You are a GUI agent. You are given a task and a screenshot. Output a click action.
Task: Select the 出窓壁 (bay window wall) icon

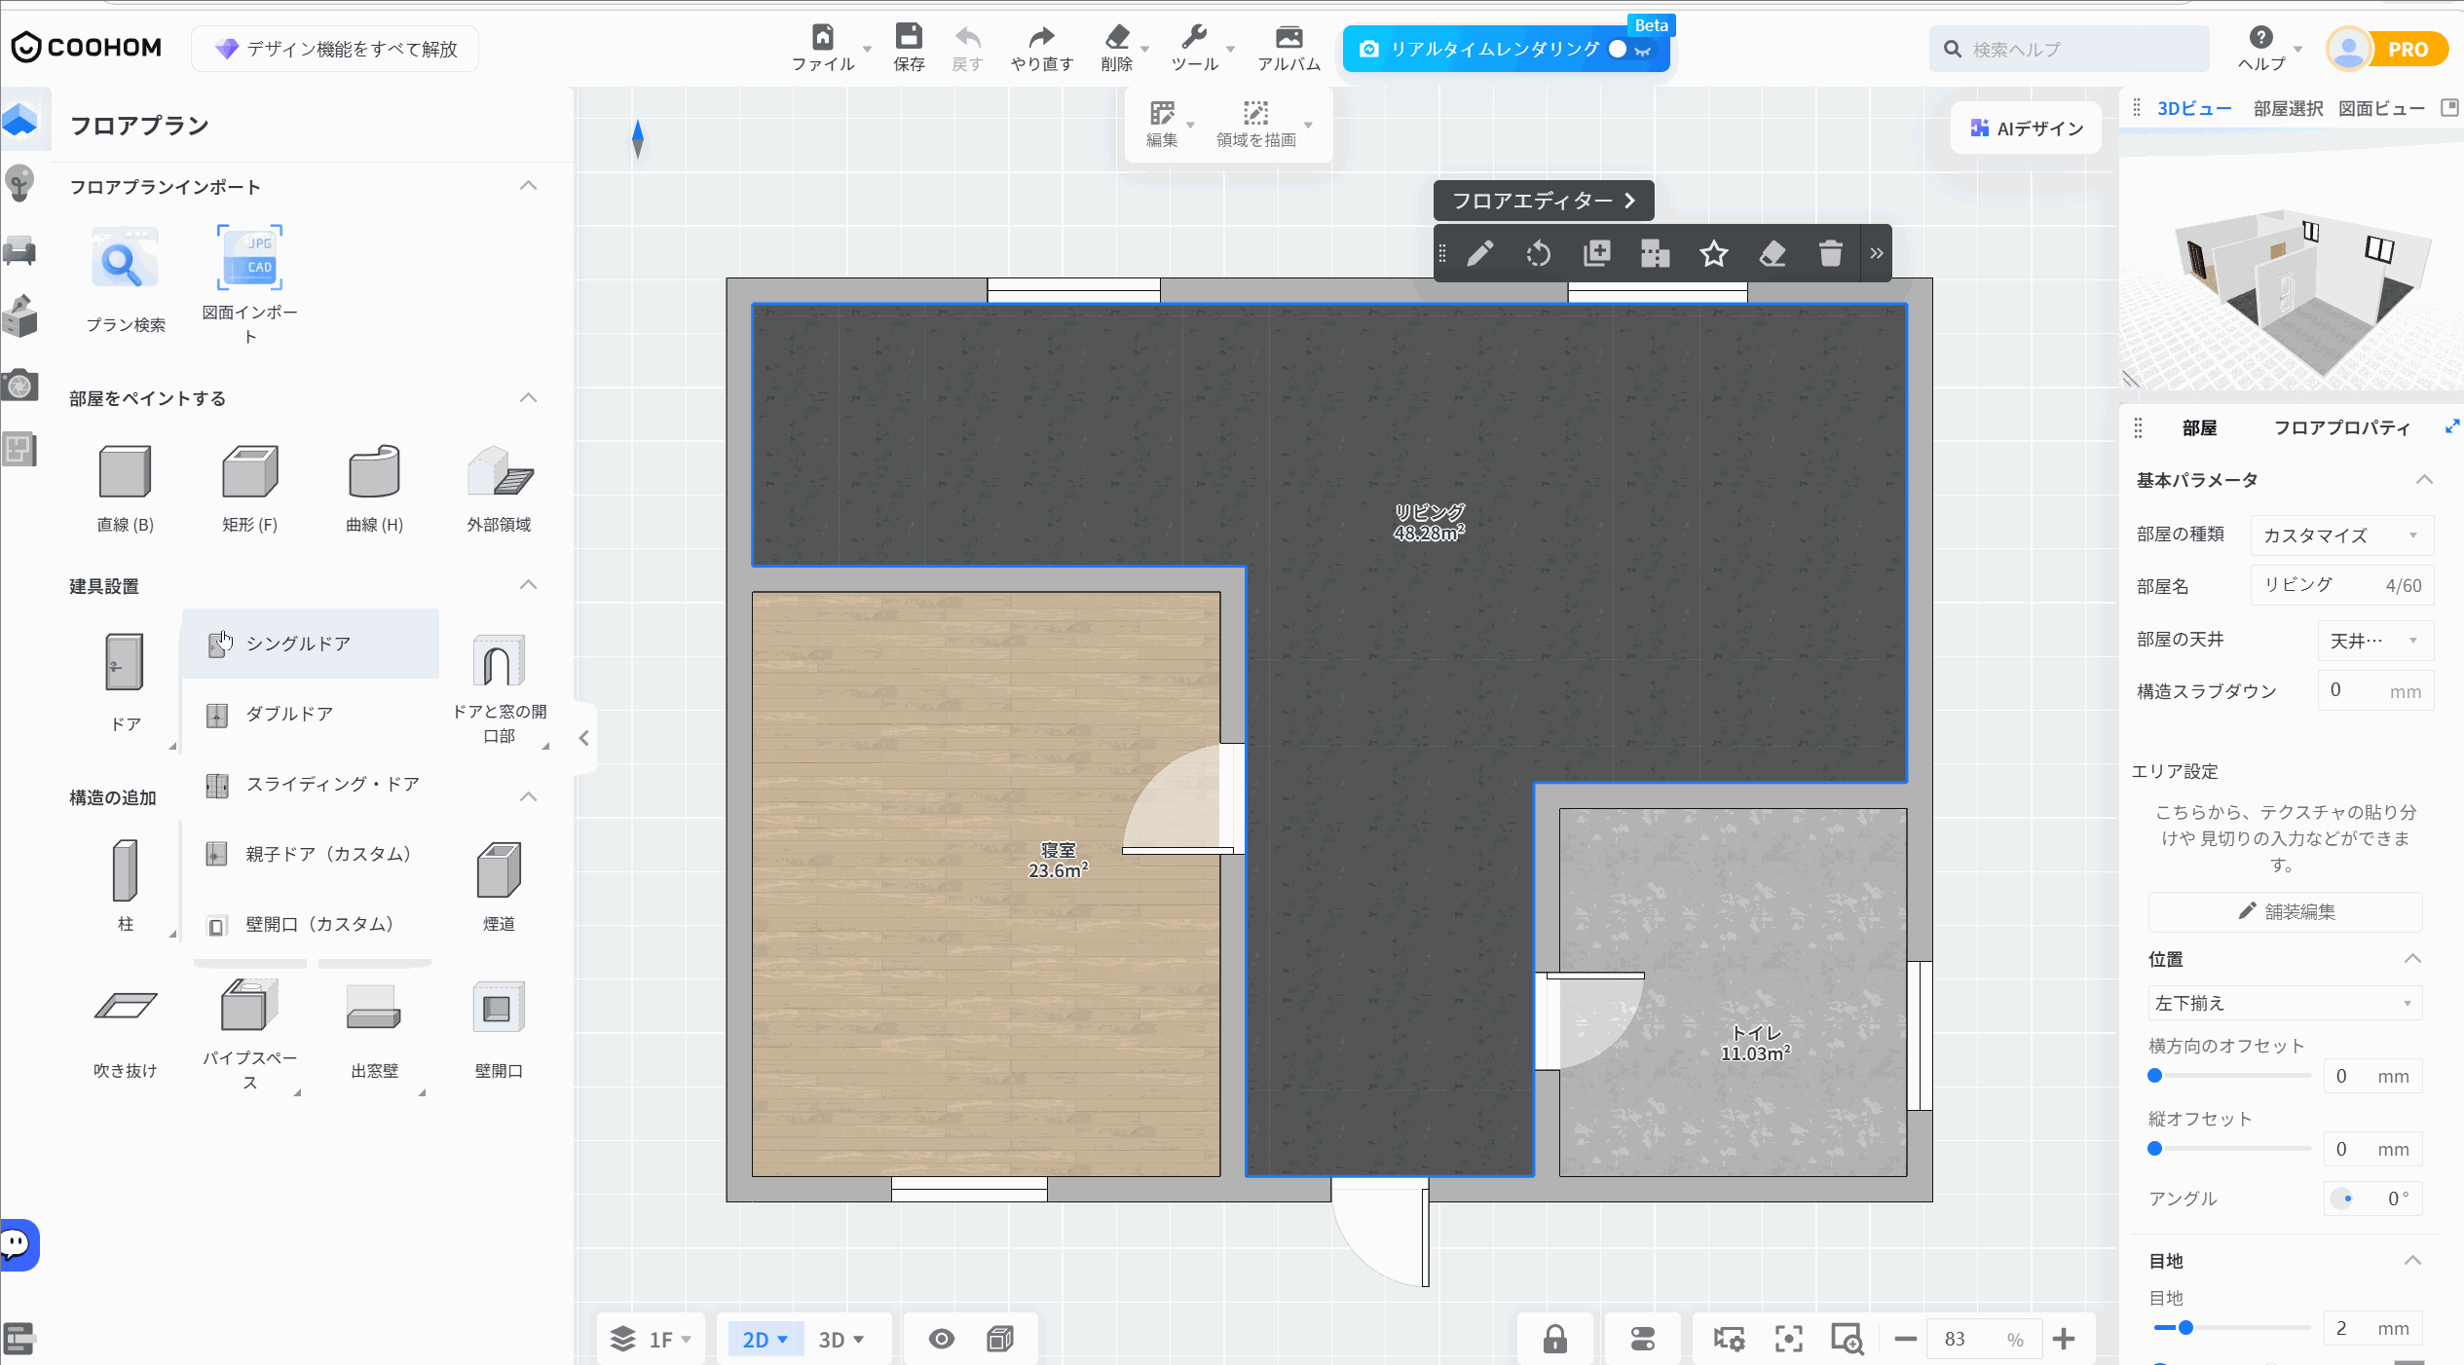(x=374, y=1008)
